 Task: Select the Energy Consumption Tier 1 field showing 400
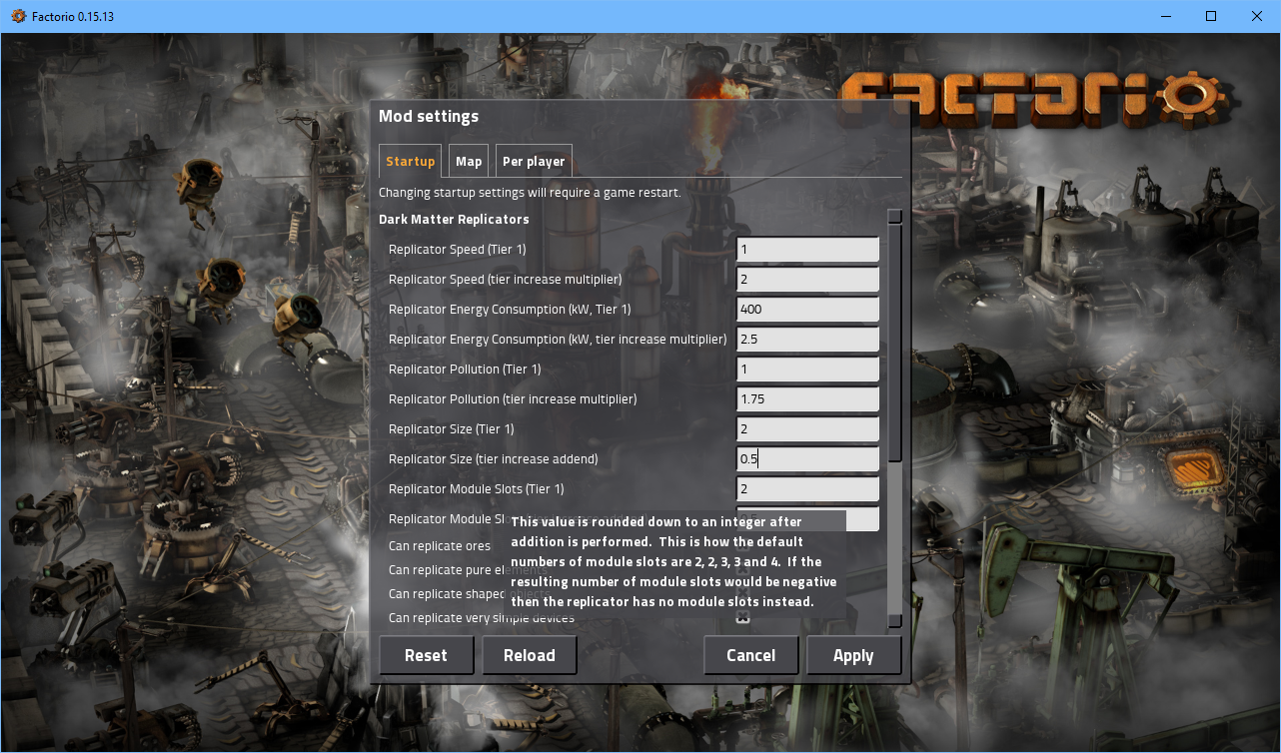tap(807, 310)
